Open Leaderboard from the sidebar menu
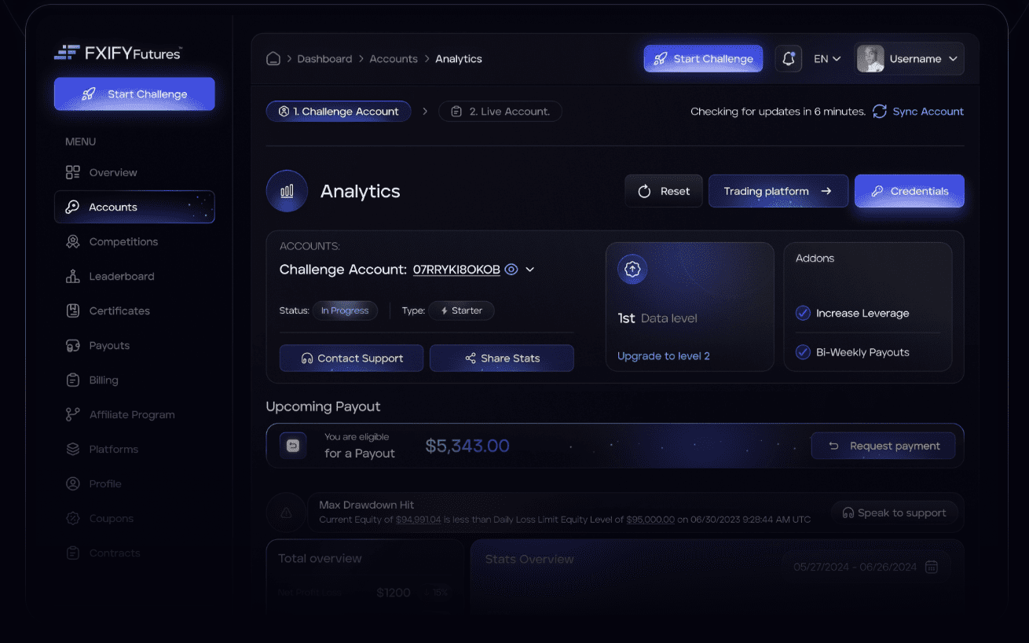This screenshot has height=643, width=1029. (x=121, y=277)
